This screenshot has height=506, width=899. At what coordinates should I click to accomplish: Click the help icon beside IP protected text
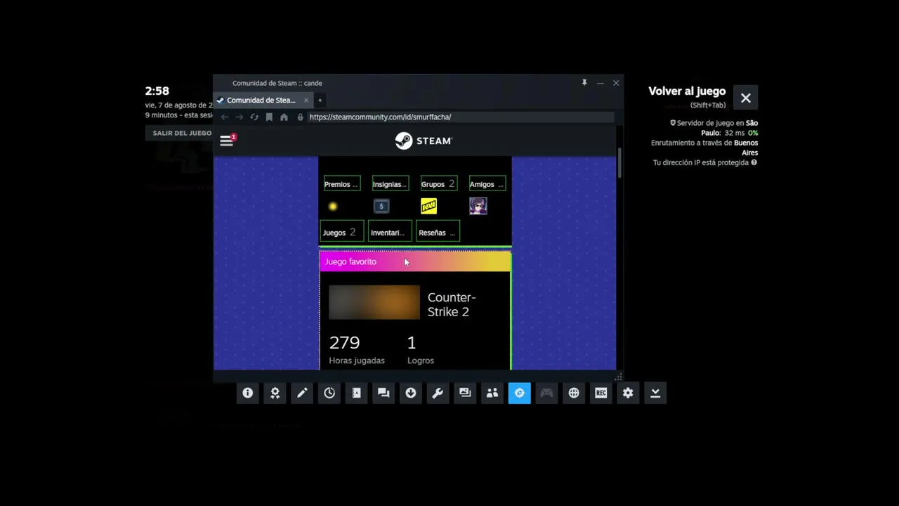pyautogui.click(x=754, y=162)
